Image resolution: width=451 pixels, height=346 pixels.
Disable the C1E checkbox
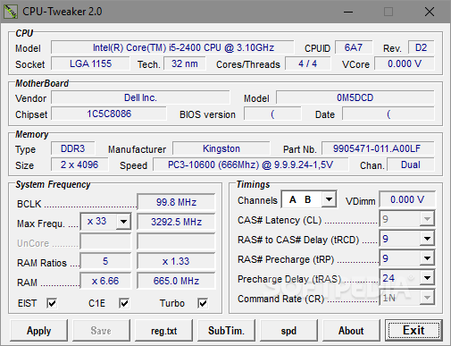[124, 303]
